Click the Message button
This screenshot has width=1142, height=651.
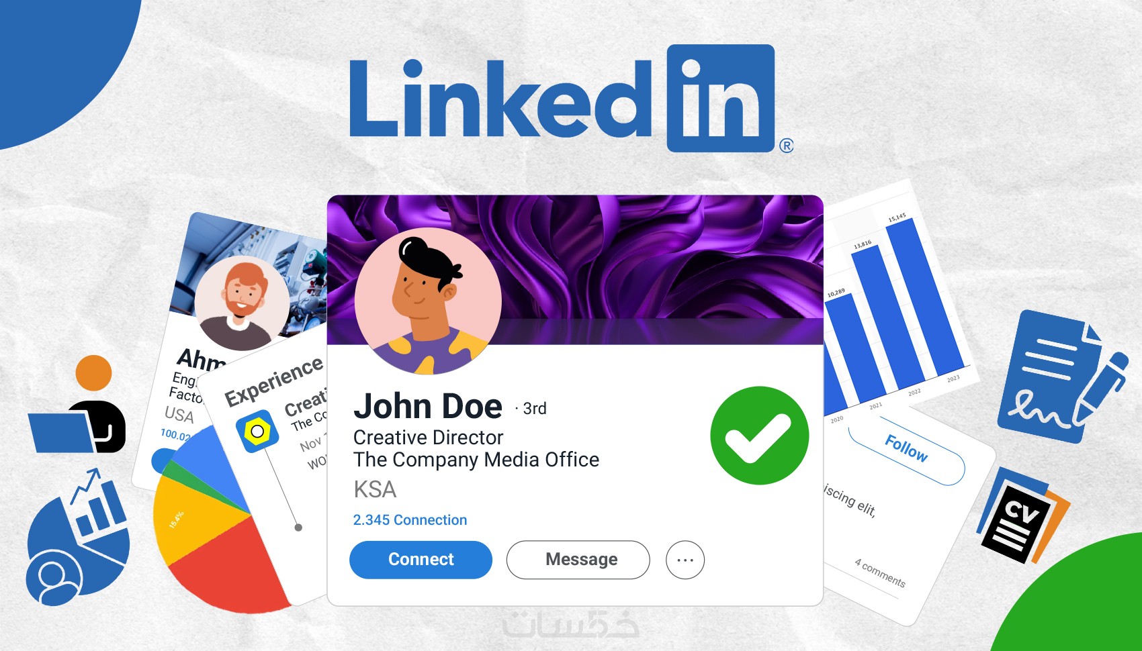[578, 560]
